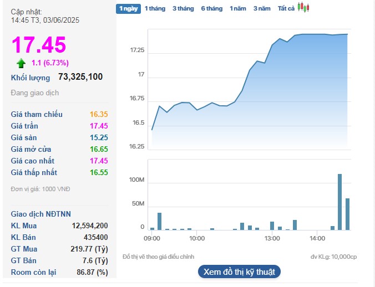Click the Giao dịch NĐTNN heading
Screen dimensions: 375x287
point(41,214)
